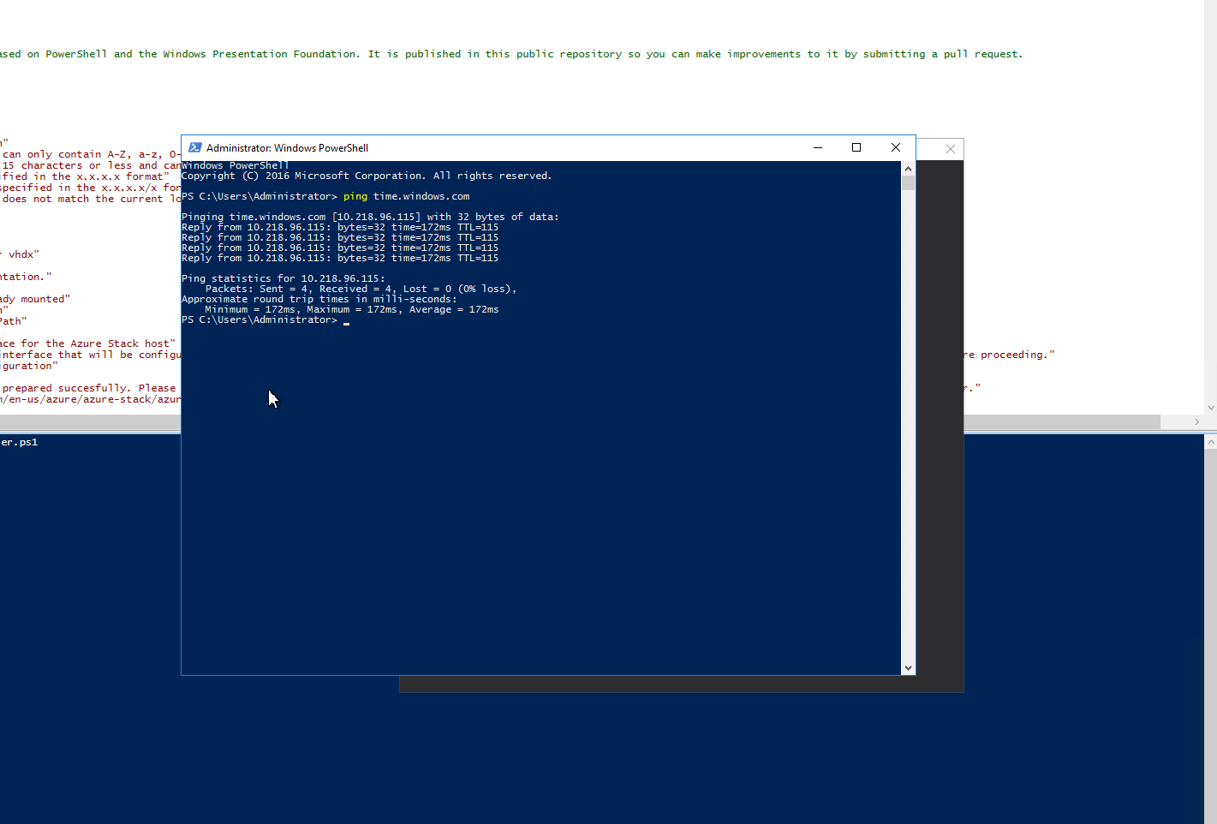
Task: Click the background console pane scrollbar up arrow
Action: [x=1210, y=443]
